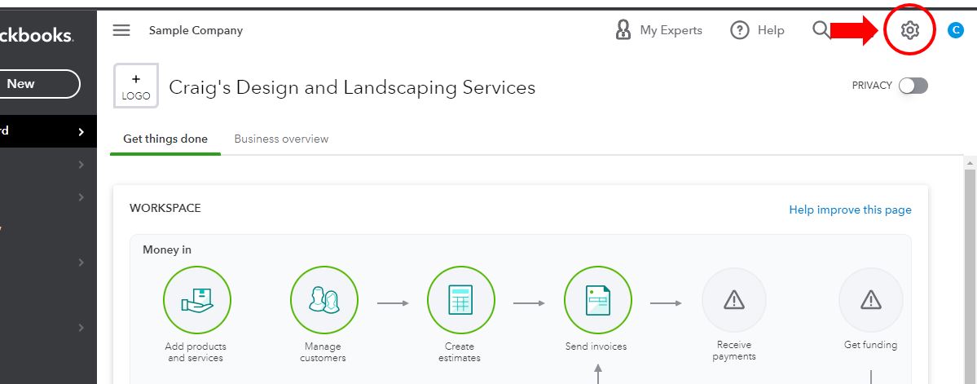Open the Help improve this page link
The width and height of the screenshot is (977, 384).
pyautogui.click(x=850, y=210)
